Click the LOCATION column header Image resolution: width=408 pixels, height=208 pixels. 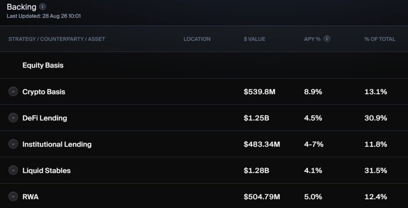click(197, 39)
